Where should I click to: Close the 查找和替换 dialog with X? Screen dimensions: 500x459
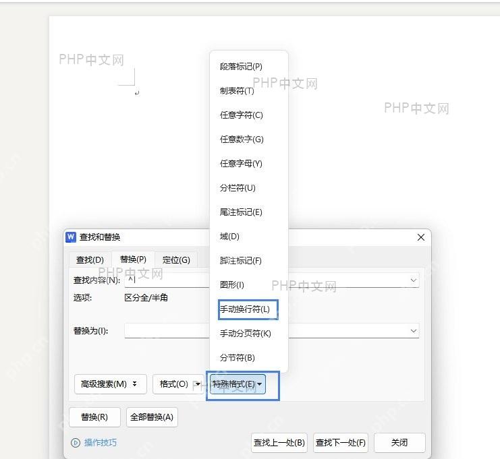(421, 237)
